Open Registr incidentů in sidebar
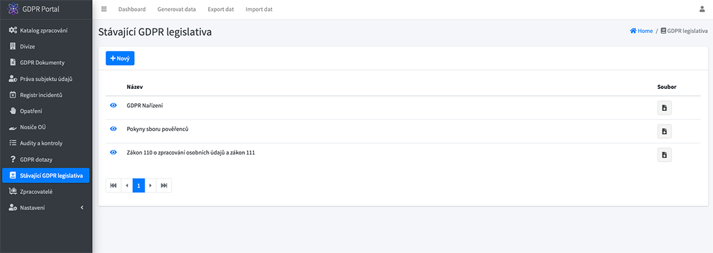 click(46, 95)
